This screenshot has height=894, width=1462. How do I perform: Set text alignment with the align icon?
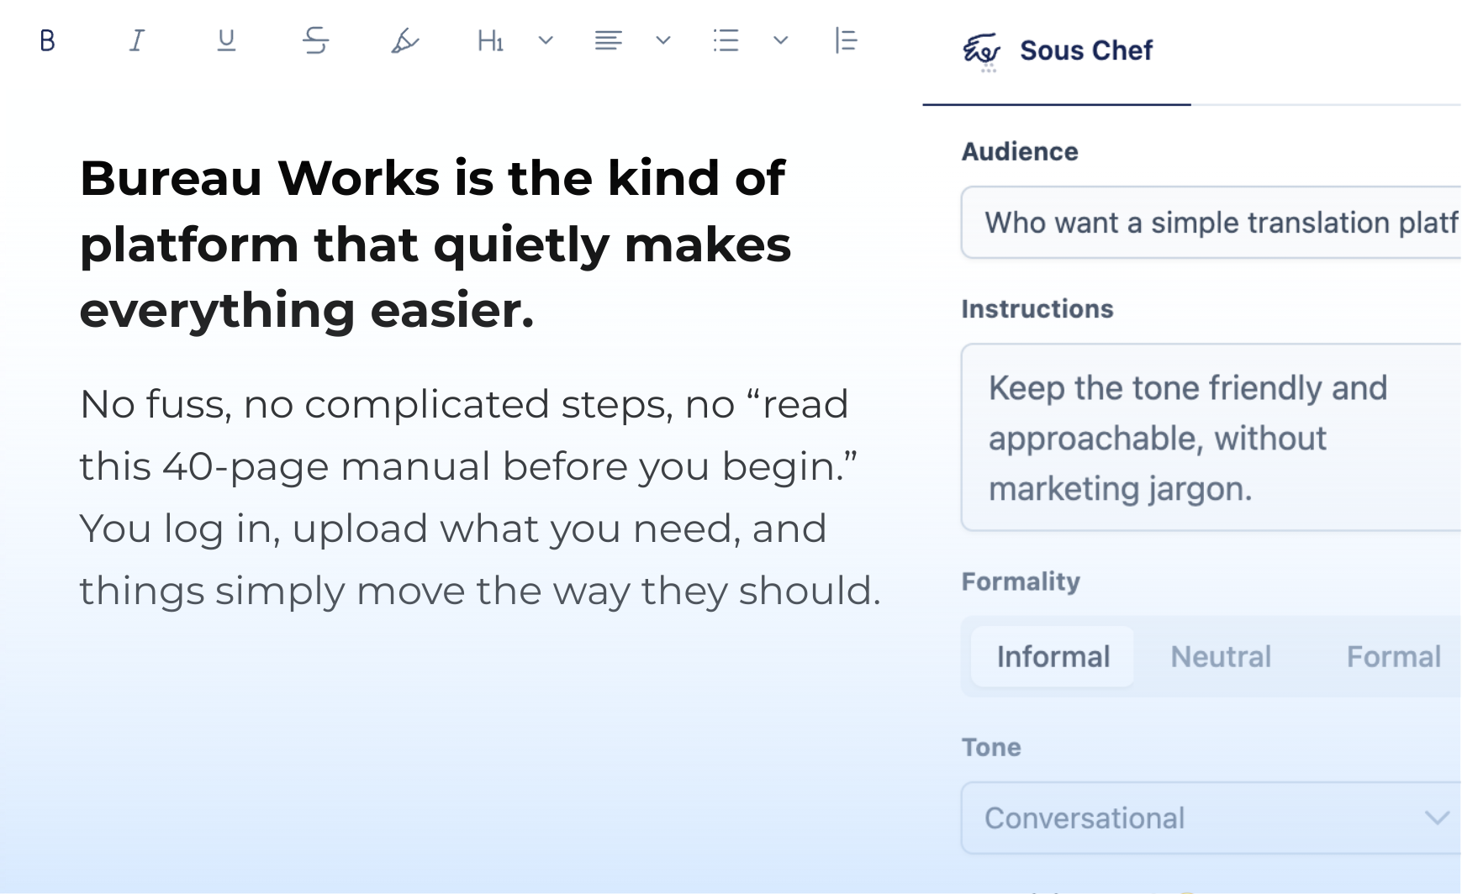(608, 40)
